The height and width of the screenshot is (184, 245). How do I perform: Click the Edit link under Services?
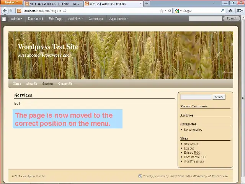[17, 103]
